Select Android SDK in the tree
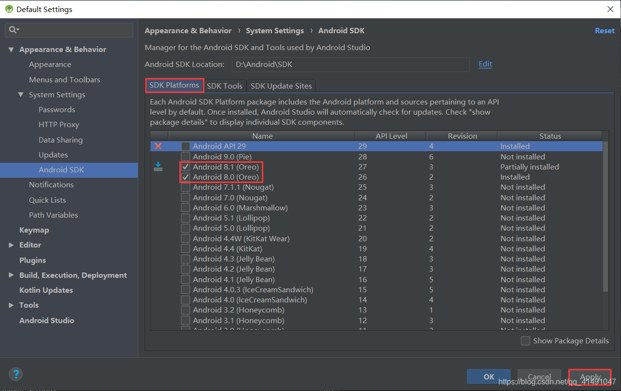Image resolution: width=621 pixels, height=391 pixels. [x=61, y=169]
